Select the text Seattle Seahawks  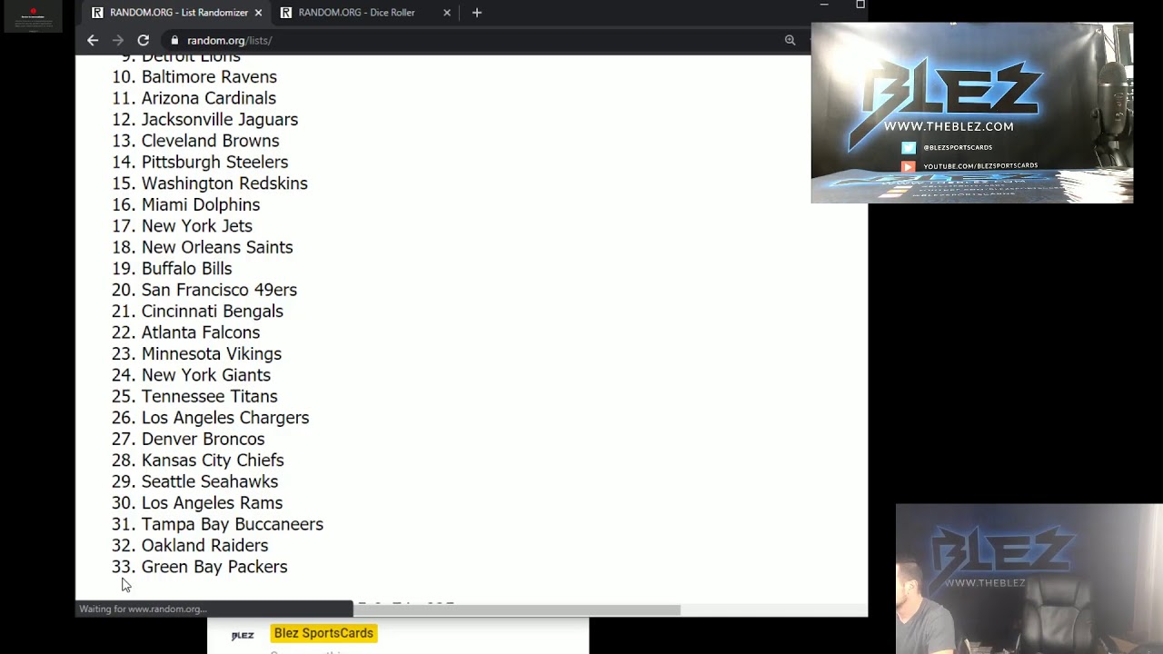[x=210, y=482]
